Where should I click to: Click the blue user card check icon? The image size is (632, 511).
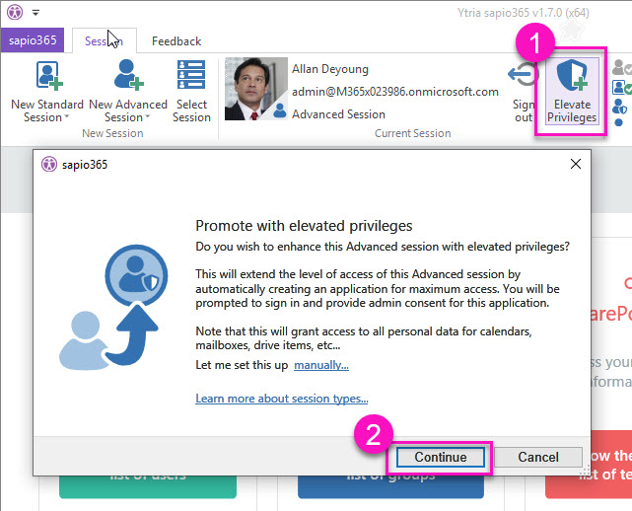(x=621, y=87)
